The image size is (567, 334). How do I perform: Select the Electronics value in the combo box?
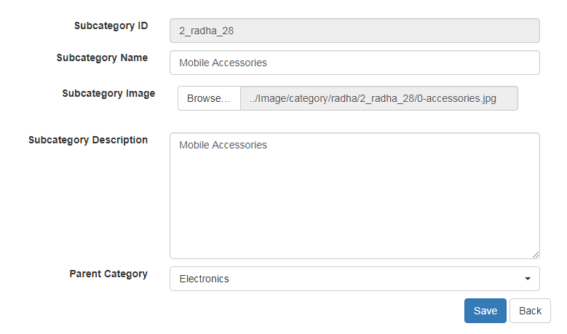point(205,279)
